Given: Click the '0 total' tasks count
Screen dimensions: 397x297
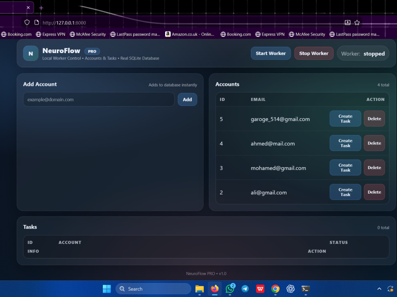Looking at the screenshot, I should click(x=383, y=228).
